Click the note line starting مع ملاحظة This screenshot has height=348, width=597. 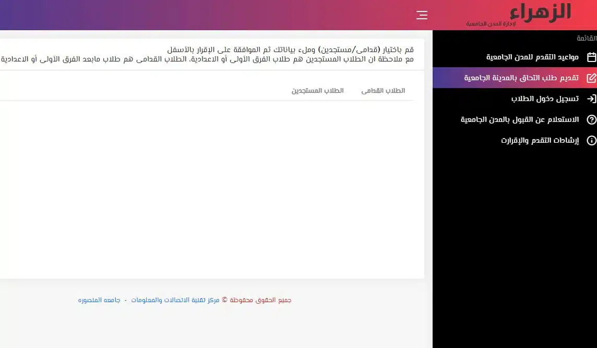click(207, 59)
